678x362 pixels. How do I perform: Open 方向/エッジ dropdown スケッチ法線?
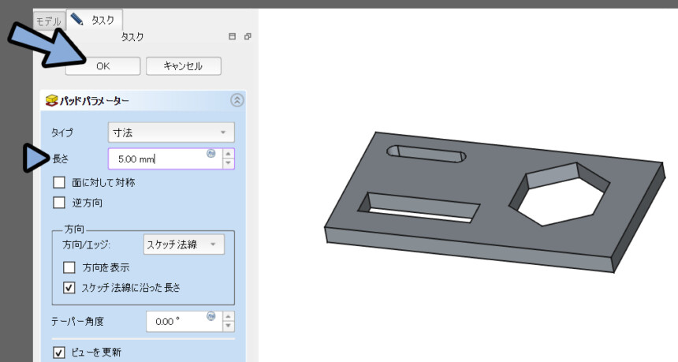(184, 244)
